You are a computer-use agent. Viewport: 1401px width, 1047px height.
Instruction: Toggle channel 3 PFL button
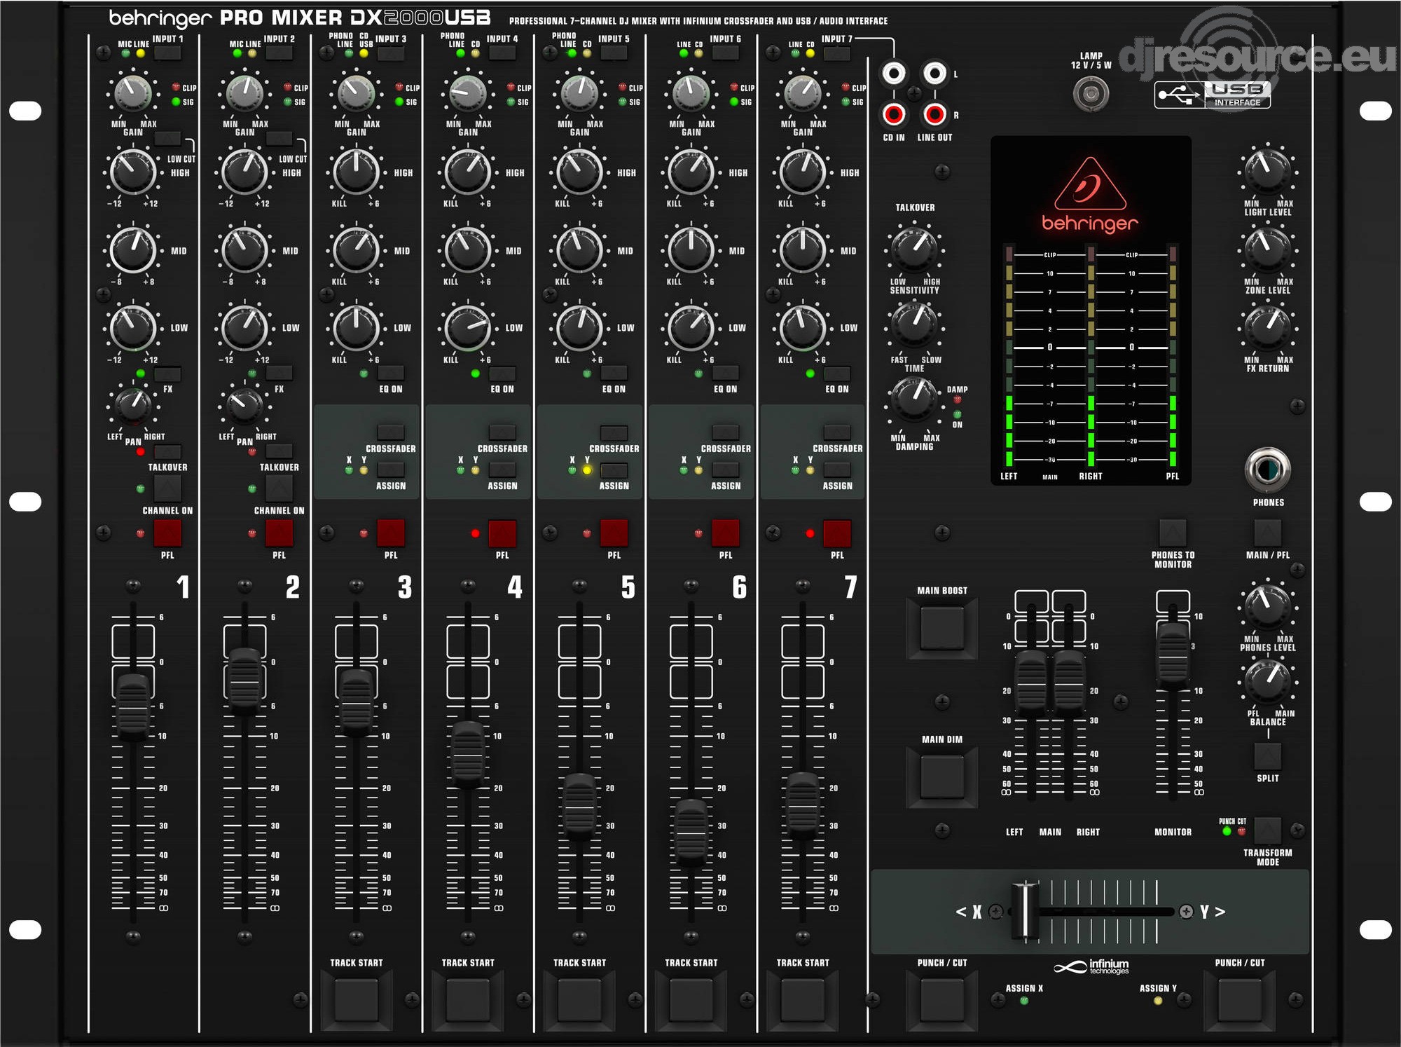pos(390,533)
